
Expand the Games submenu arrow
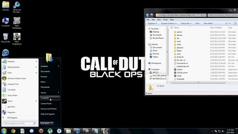[59, 93]
